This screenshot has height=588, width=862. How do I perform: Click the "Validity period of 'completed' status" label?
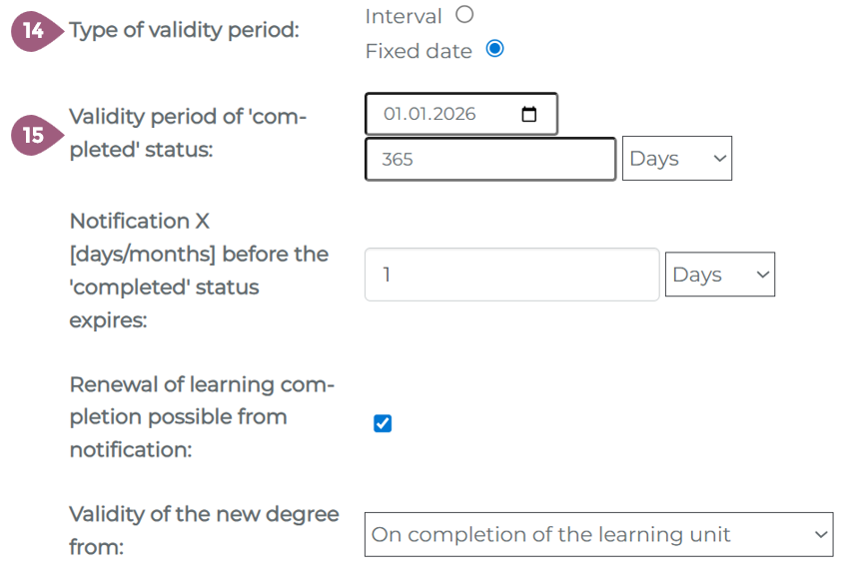188,135
